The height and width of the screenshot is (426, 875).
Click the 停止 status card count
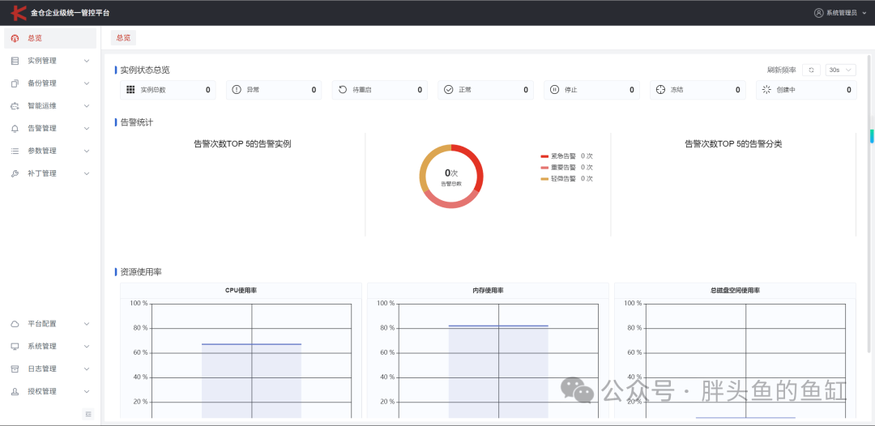pyautogui.click(x=632, y=90)
